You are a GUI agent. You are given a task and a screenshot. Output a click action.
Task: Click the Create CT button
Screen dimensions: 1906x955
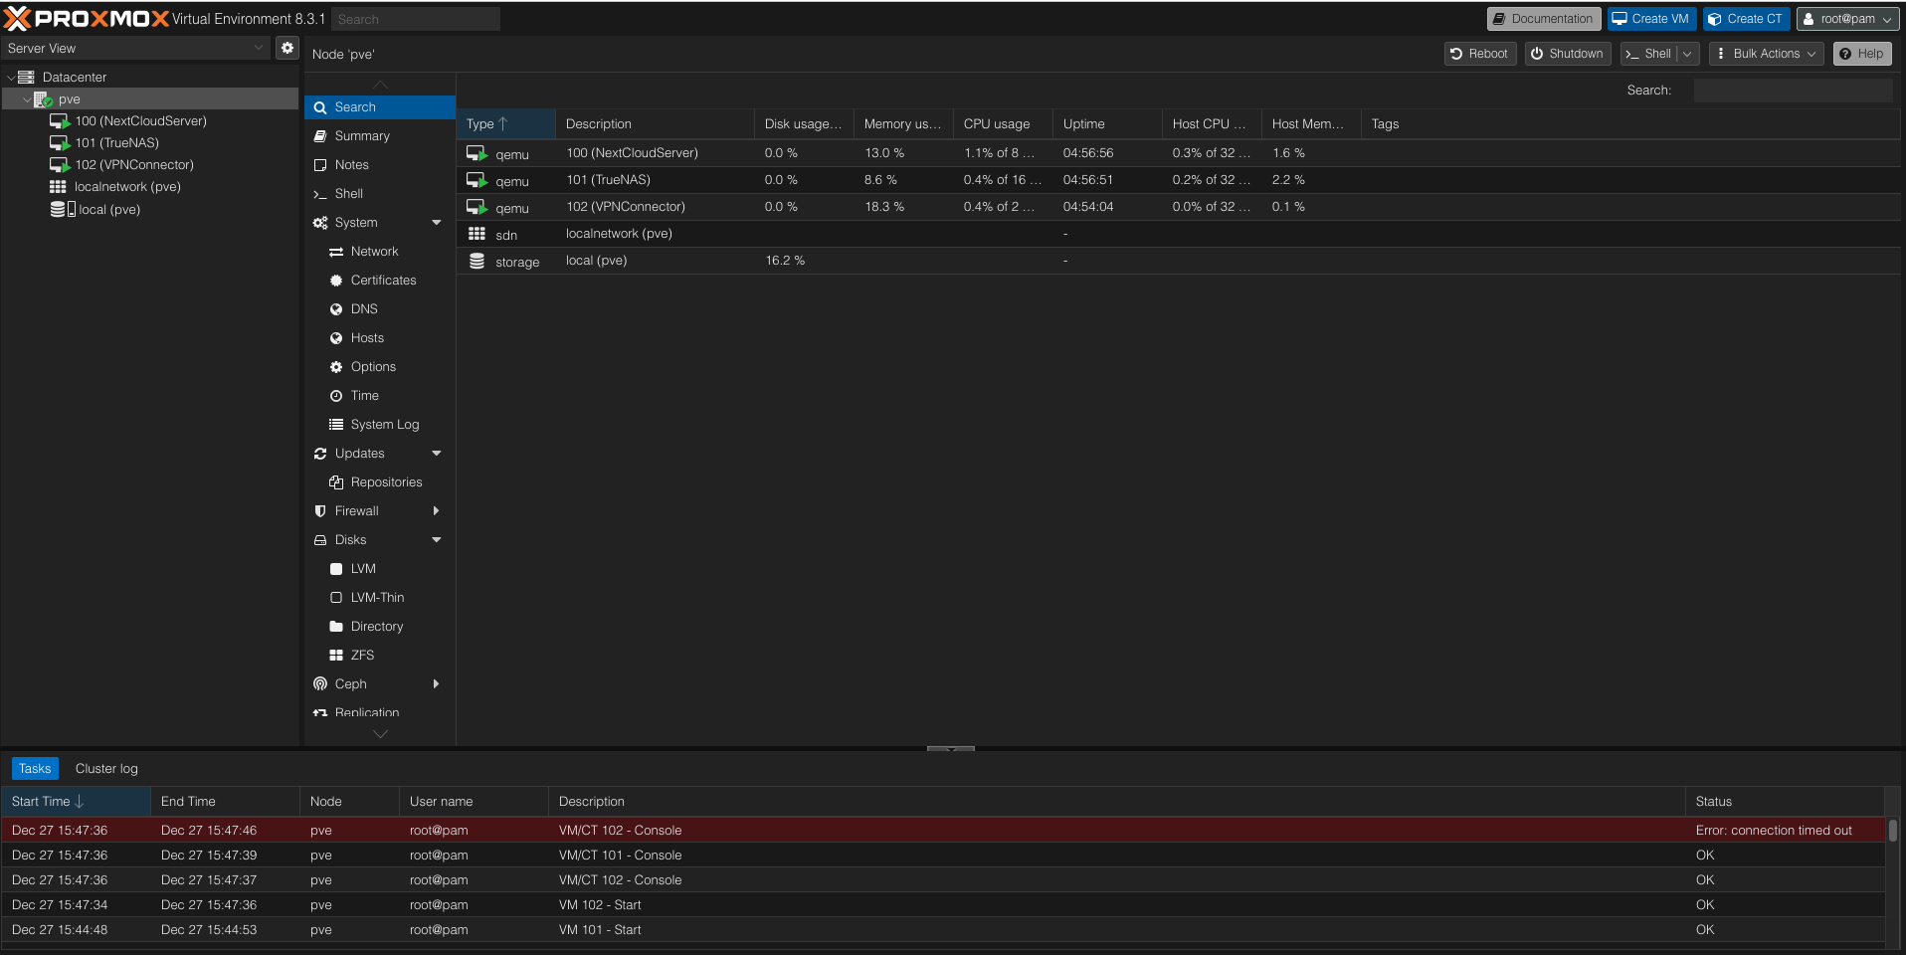[1746, 19]
